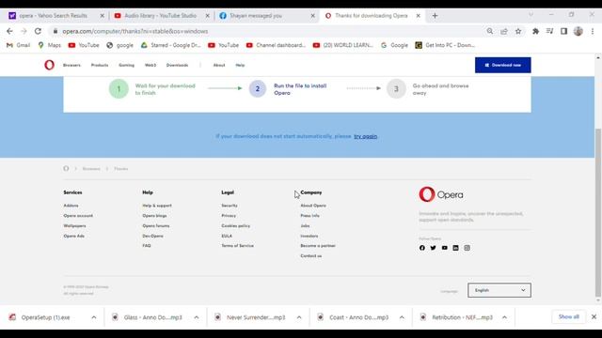Open the Channel dashboard bookmark

coord(276,45)
